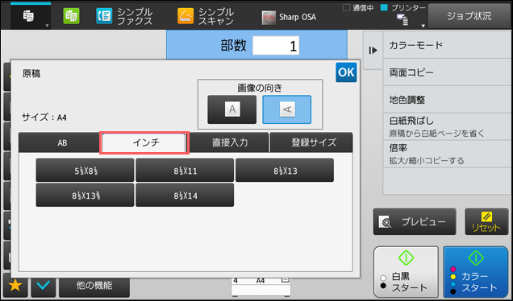Viewport: 513px width, 301px height.
Task: Open ジョブ状況 job status
Action: tap(469, 16)
